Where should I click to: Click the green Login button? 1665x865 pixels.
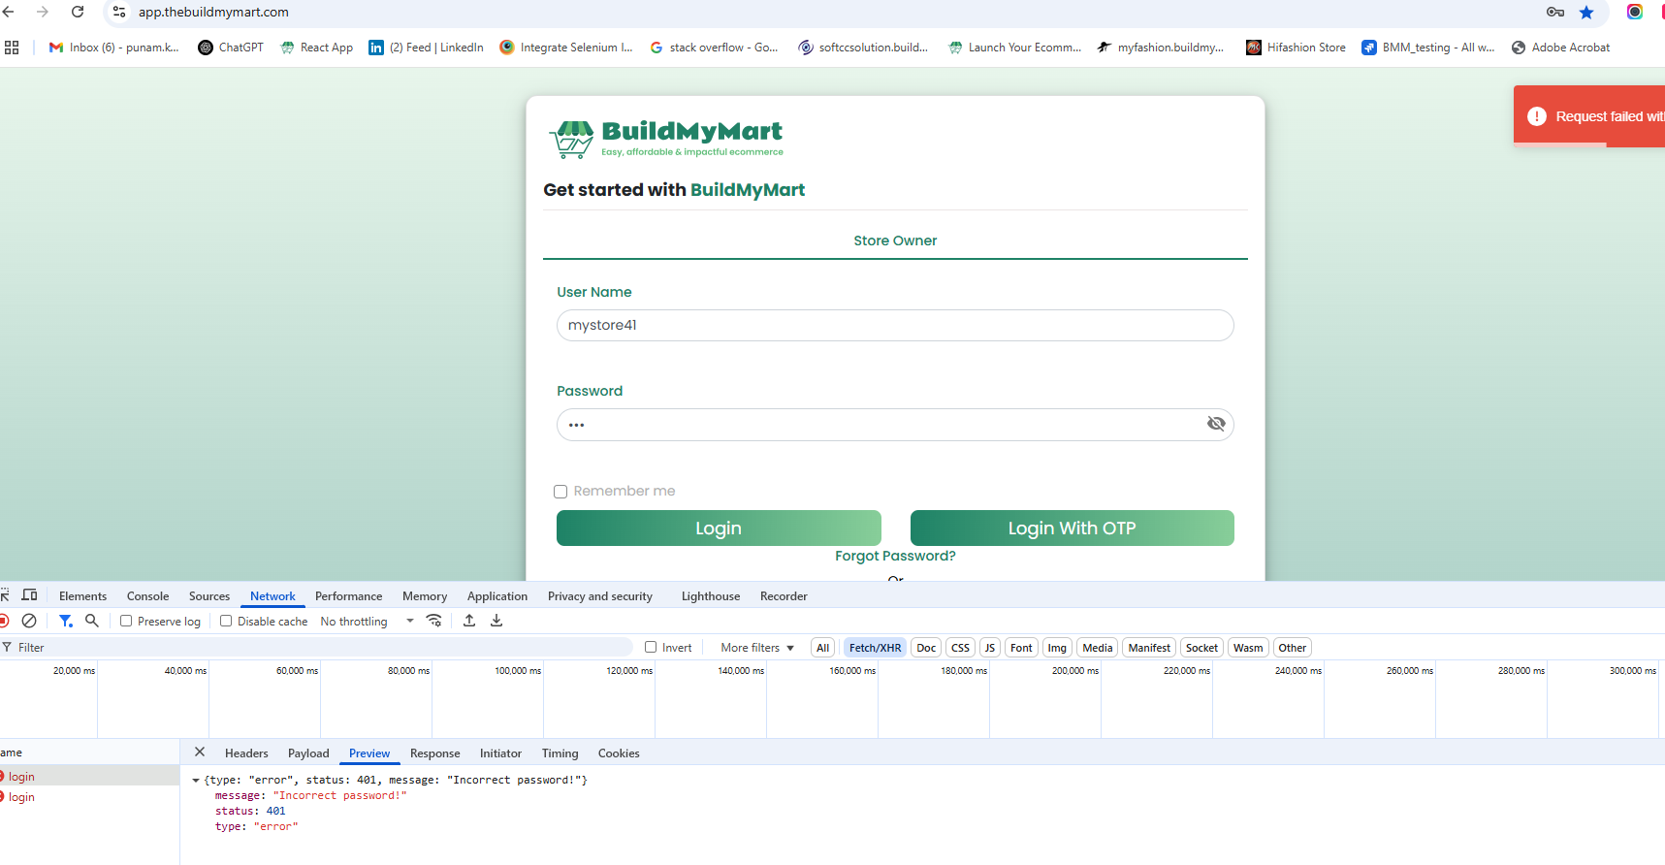click(719, 528)
